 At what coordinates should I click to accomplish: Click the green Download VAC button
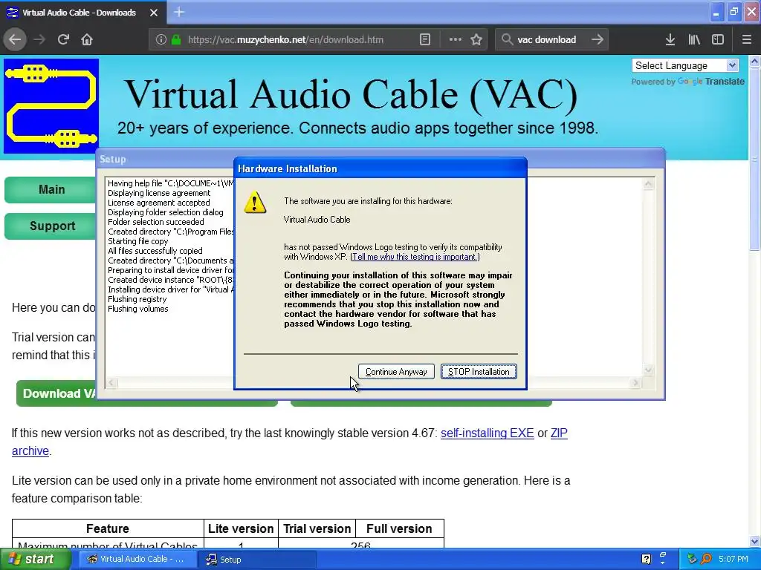[x=56, y=393]
